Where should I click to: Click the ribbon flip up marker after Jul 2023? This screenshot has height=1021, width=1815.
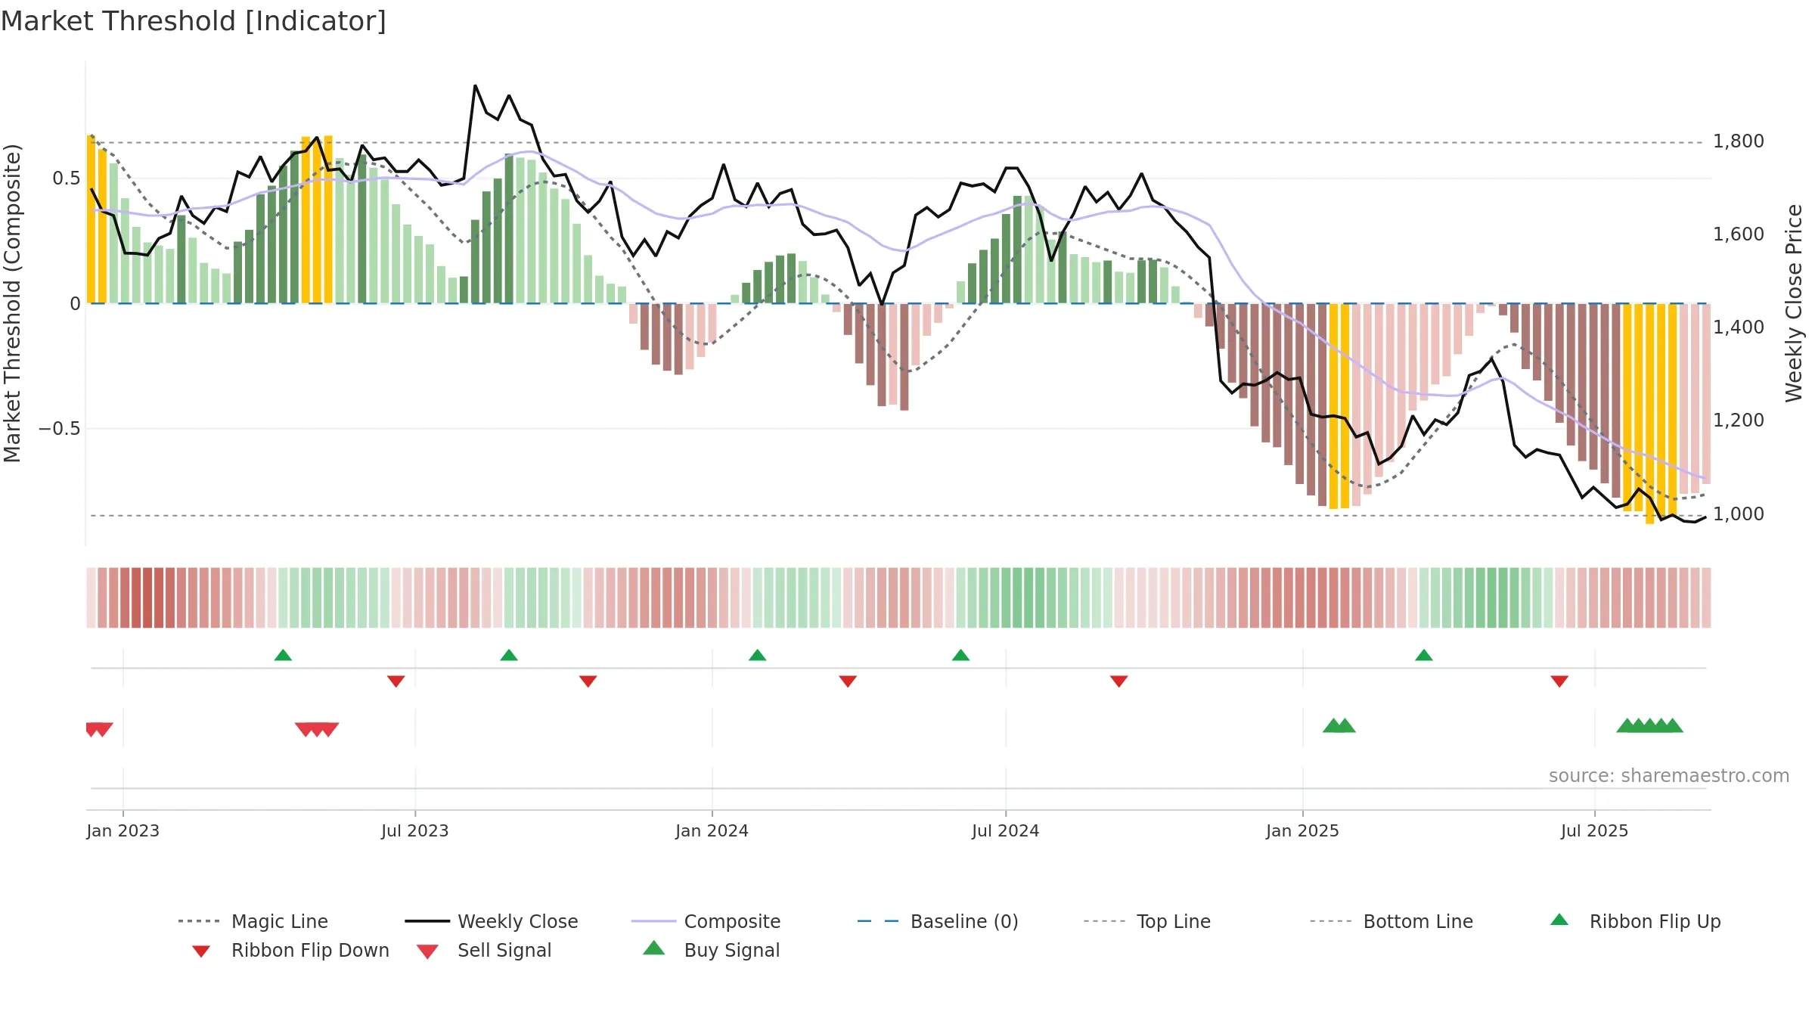(509, 655)
